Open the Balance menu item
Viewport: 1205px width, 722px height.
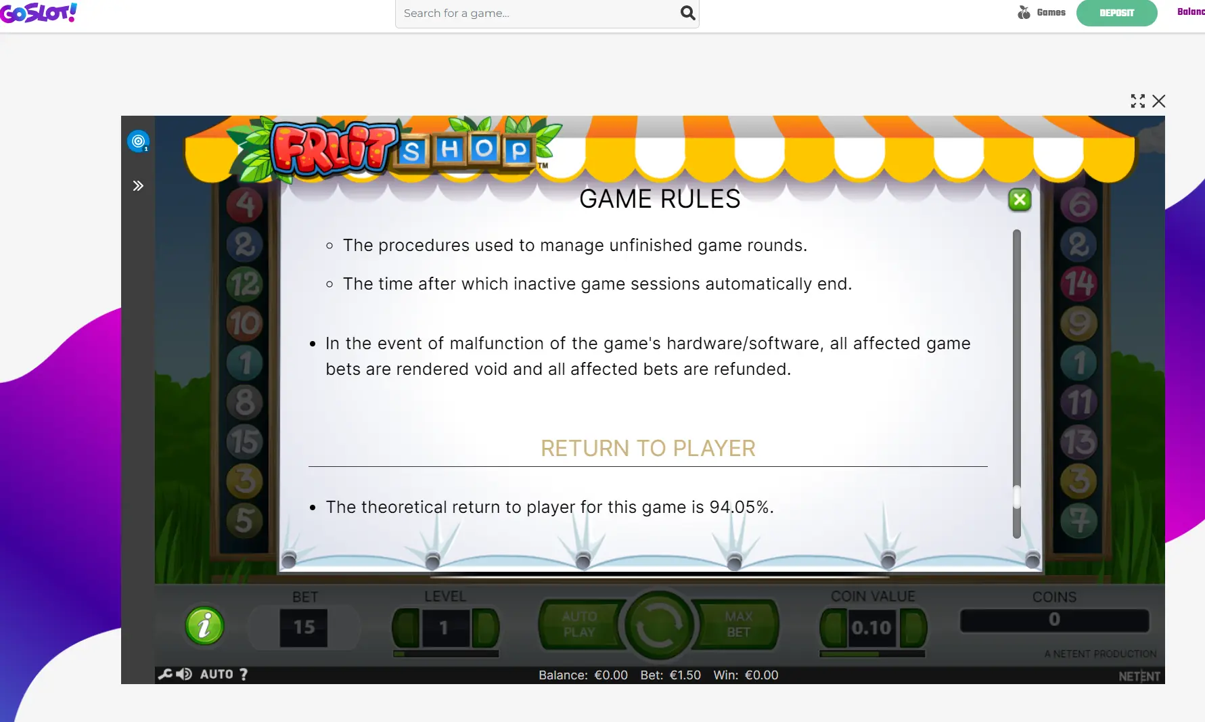[x=1191, y=12]
